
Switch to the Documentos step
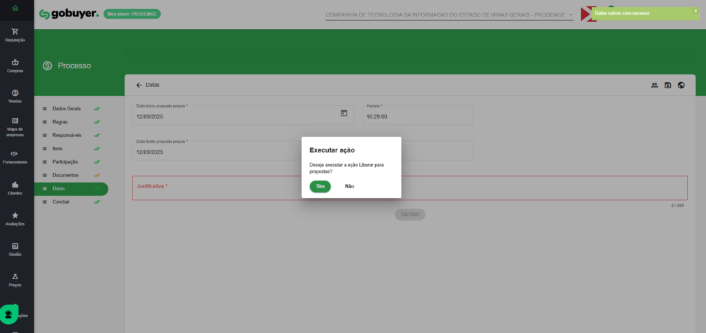coord(65,175)
